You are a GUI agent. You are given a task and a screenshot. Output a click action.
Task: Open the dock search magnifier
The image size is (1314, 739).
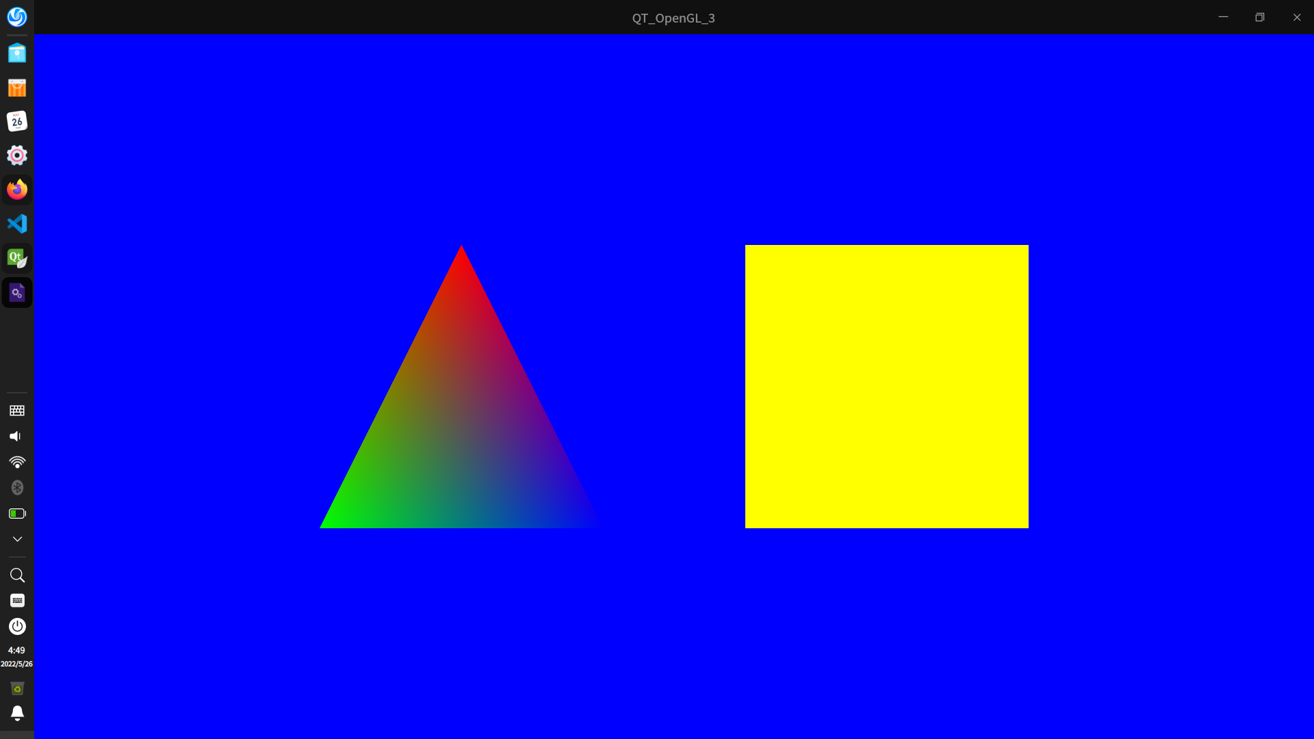click(16, 575)
